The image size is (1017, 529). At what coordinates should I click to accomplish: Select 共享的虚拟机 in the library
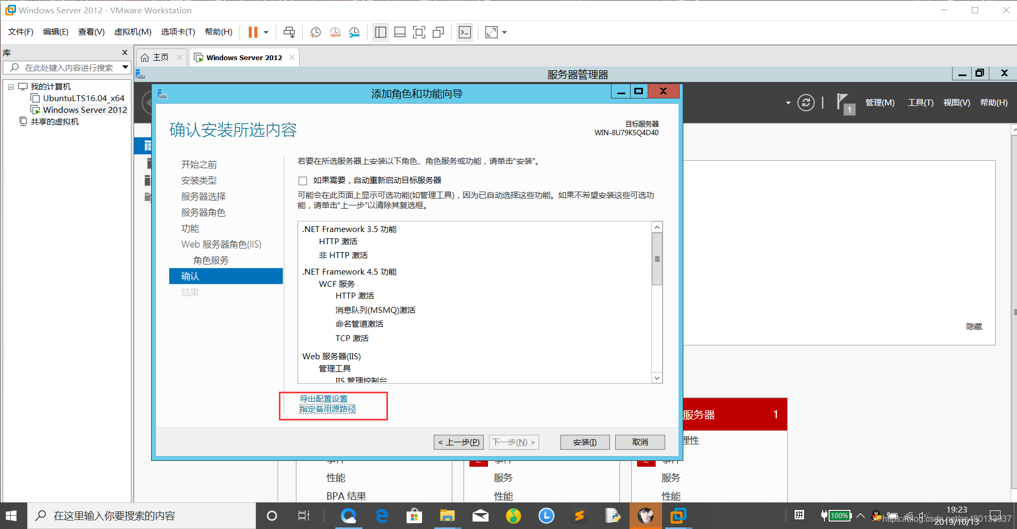tap(55, 122)
